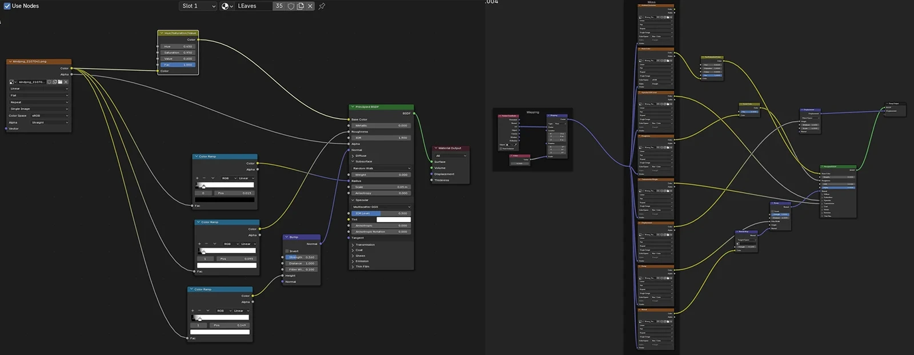Remove a stop with minus in top Color Ramp
Screen dimensions: 914x355
tap(205, 178)
